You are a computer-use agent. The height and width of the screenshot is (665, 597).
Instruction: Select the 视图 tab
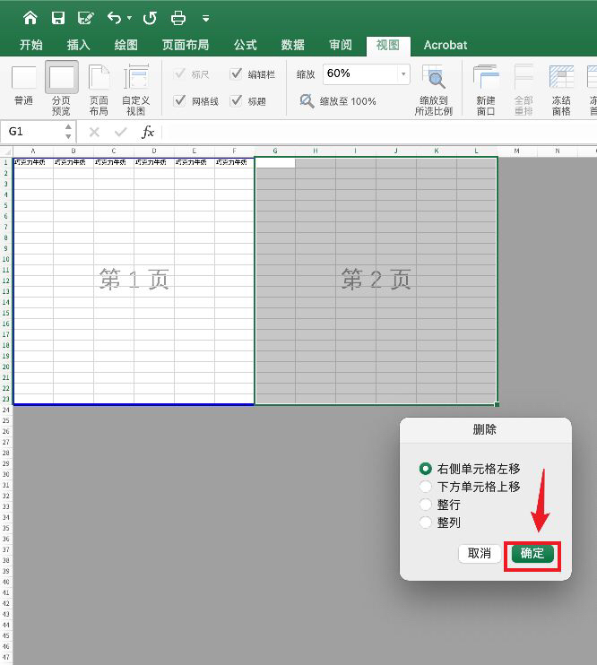point(388,46)
